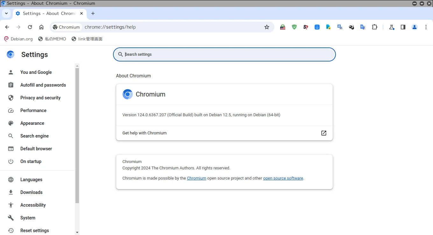Toggle the browser side panel icon
Viewport: 433px width, 235px height.
coord(403,27)
